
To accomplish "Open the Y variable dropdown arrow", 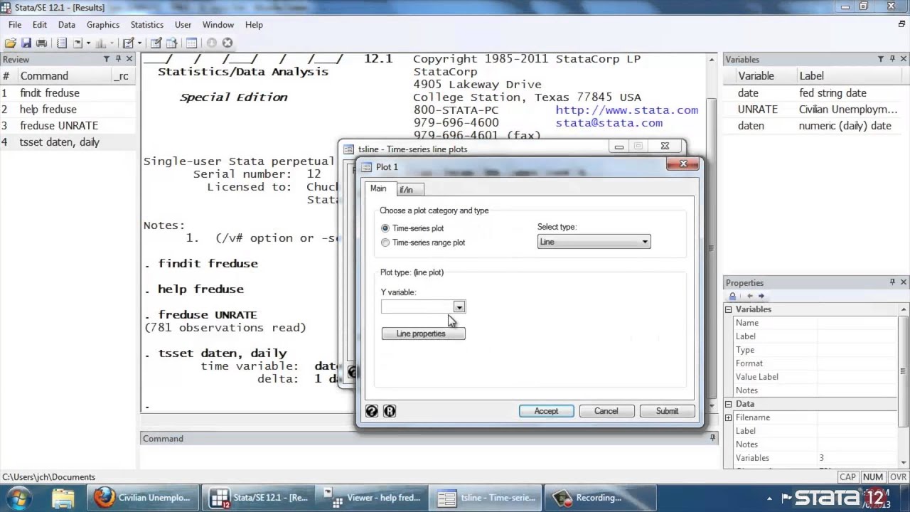I will click(x=459, y=307).
